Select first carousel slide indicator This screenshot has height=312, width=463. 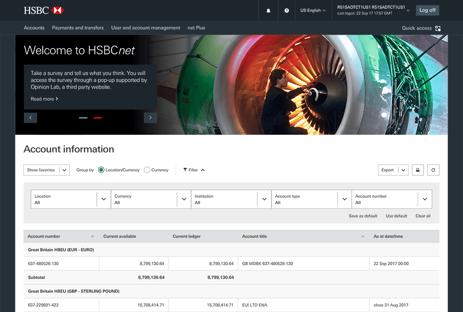coord(83,118)
